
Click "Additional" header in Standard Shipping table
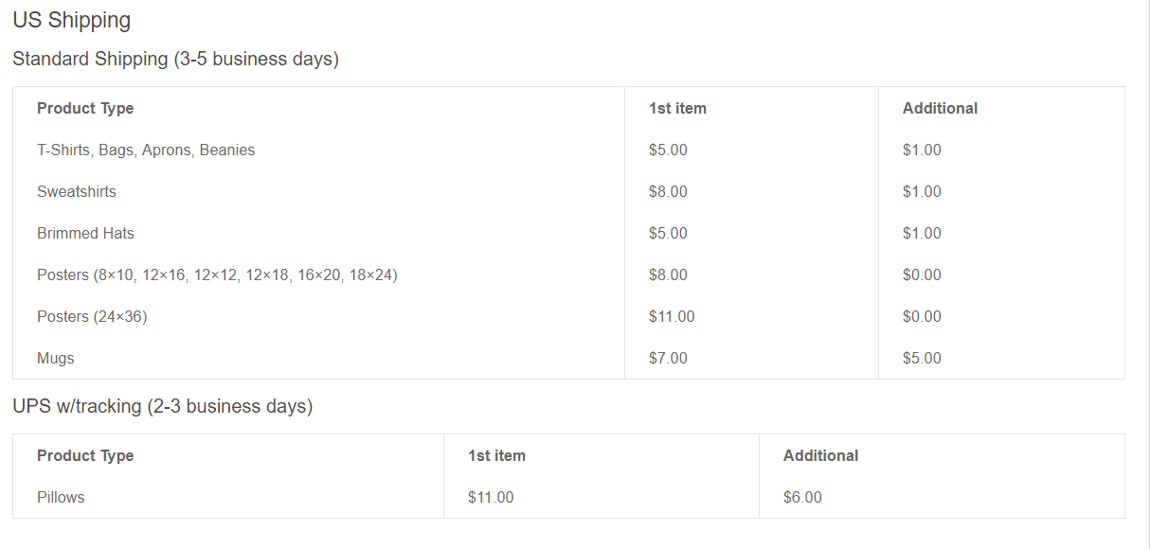pyautogui.click(x=940, y=108)
